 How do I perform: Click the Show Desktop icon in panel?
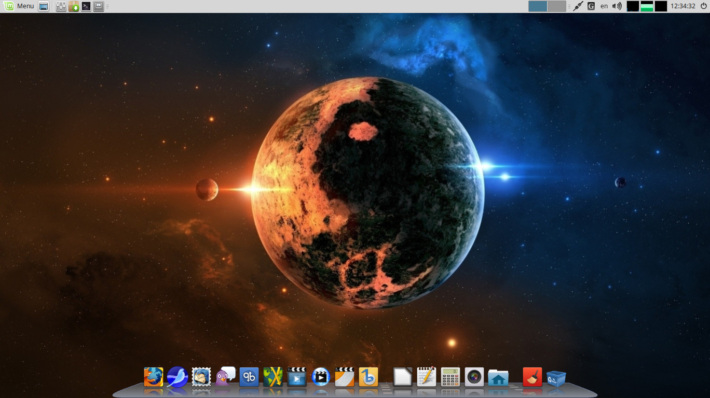(x=44, y=6)
